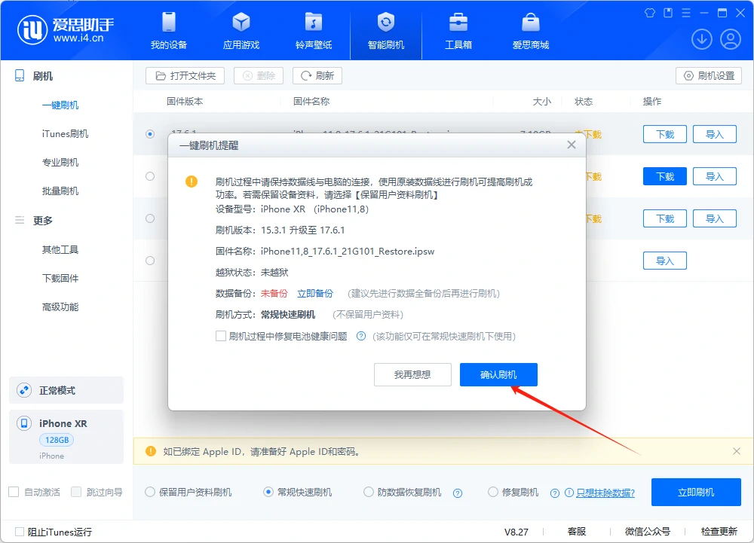Click 确认刷机 button

(x=498, y=374)
